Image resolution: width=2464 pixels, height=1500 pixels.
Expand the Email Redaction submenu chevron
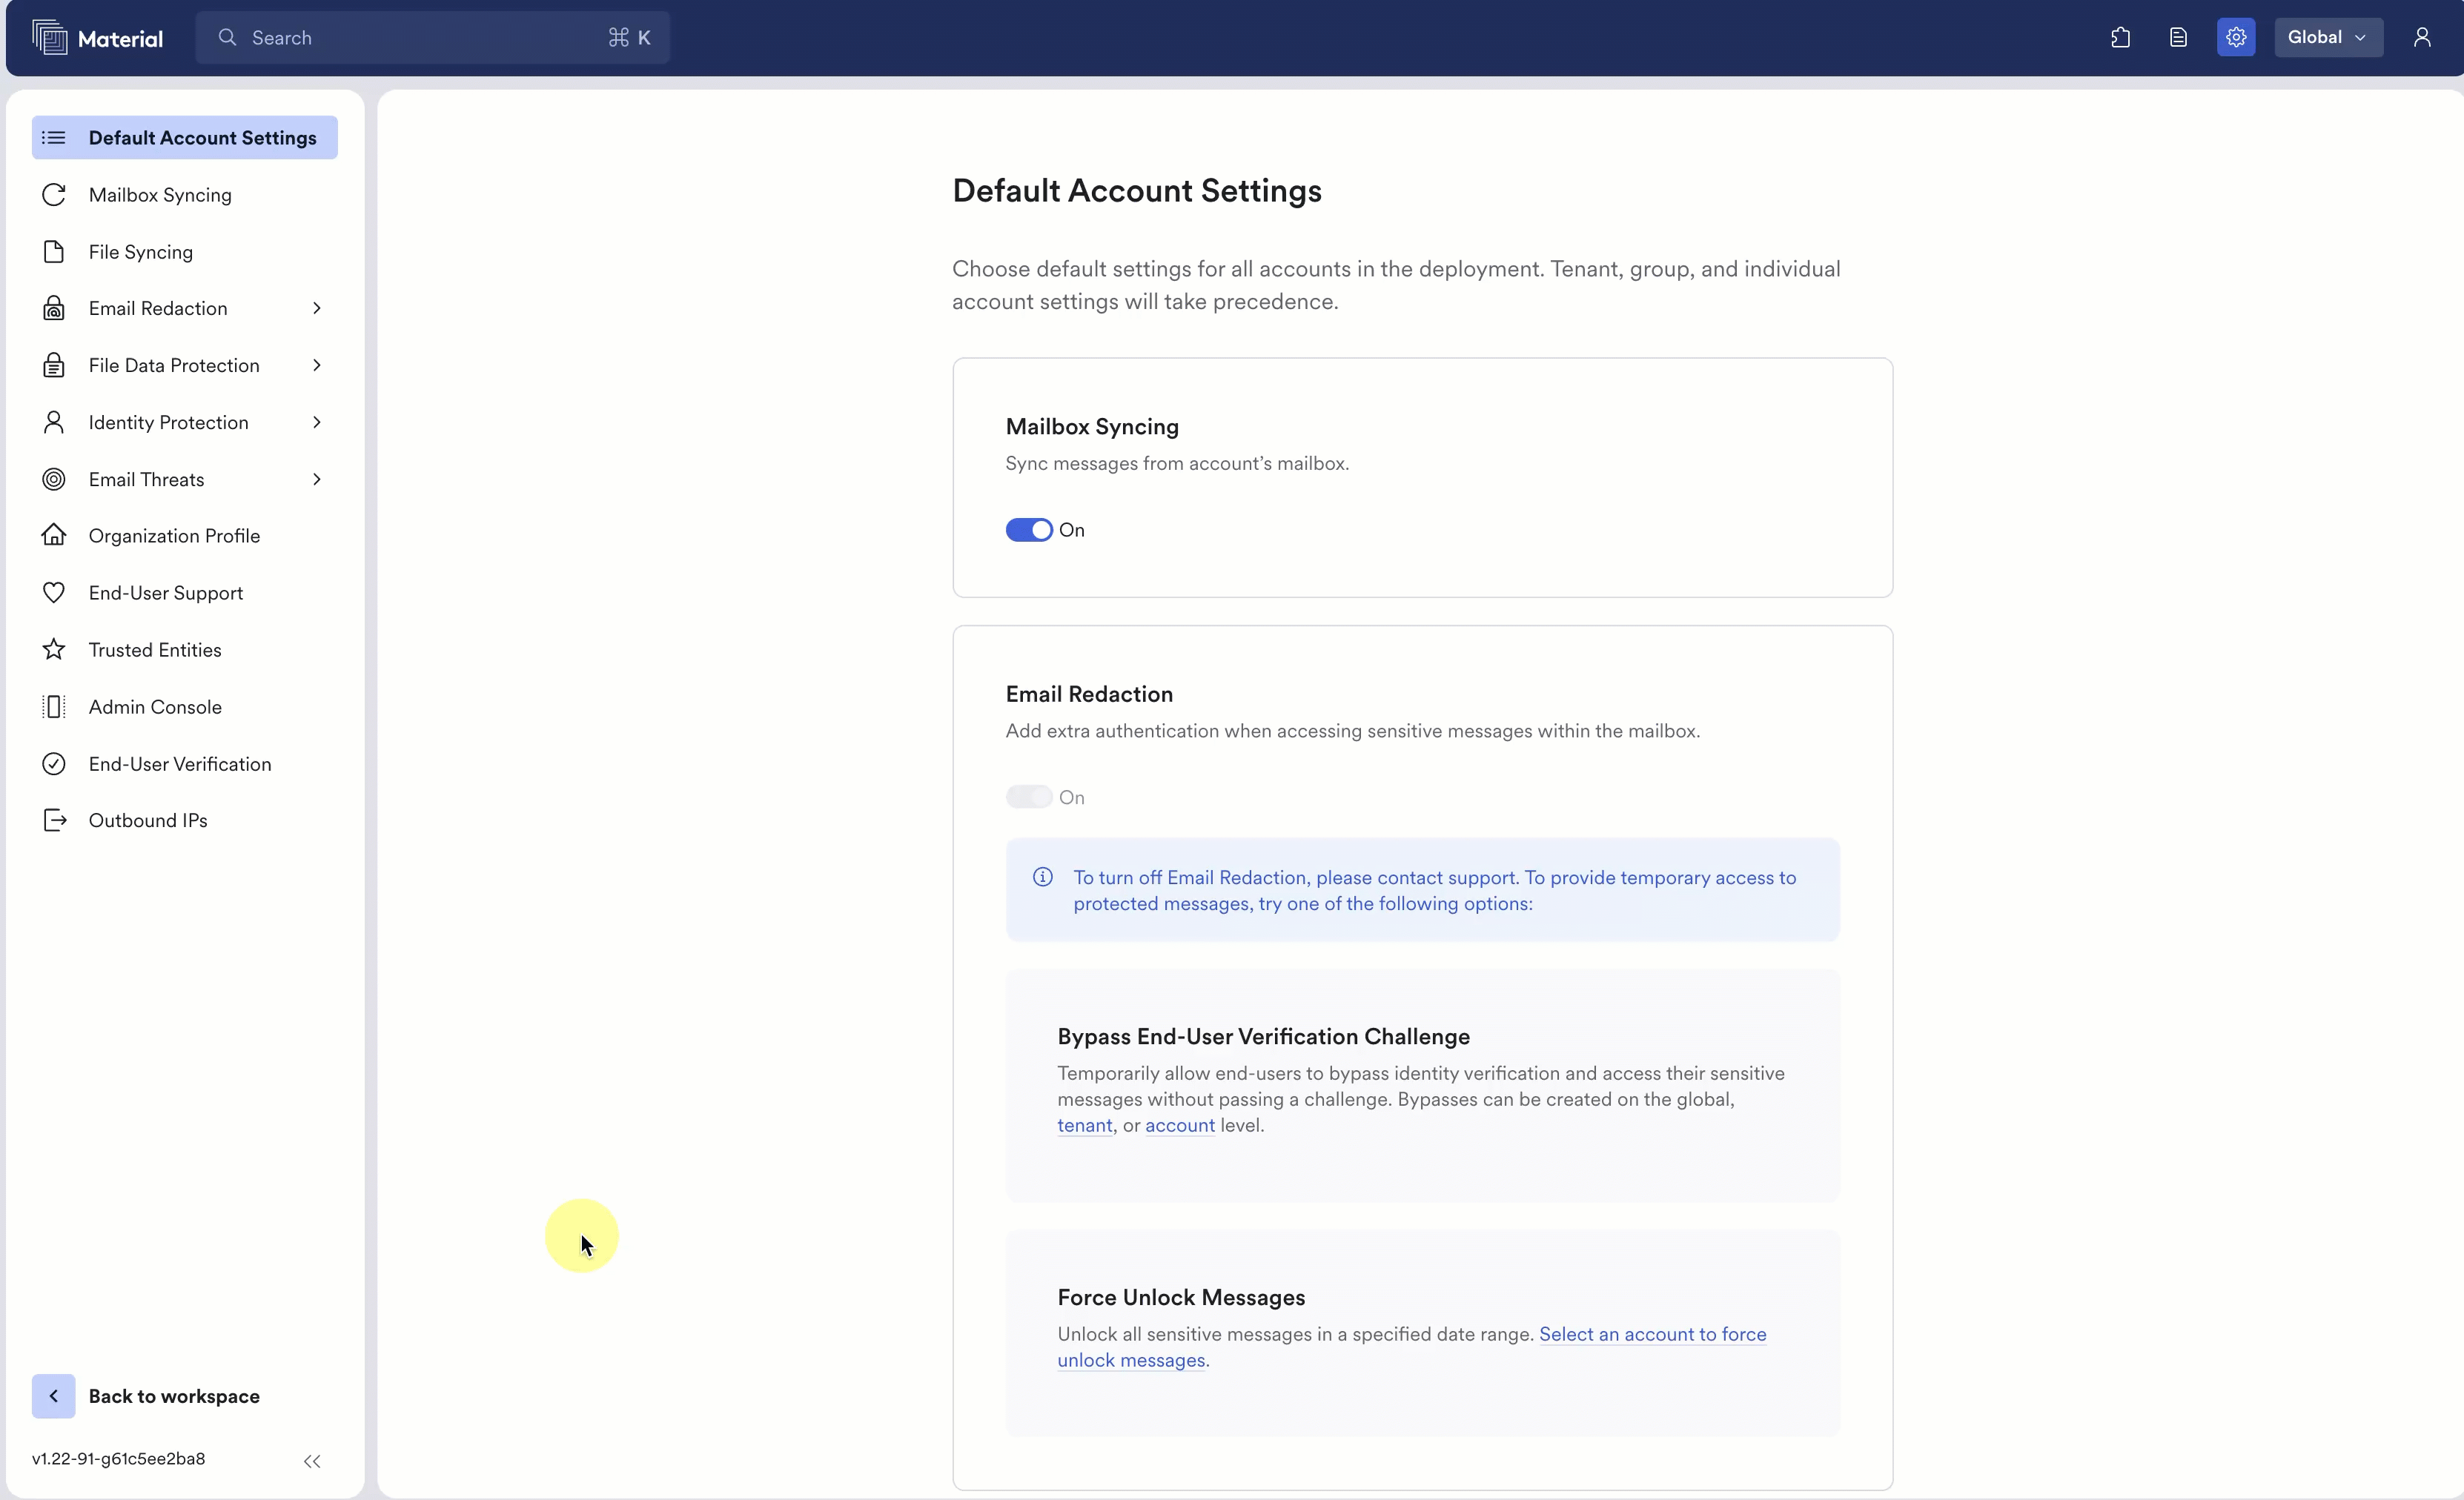coord(317,308)
